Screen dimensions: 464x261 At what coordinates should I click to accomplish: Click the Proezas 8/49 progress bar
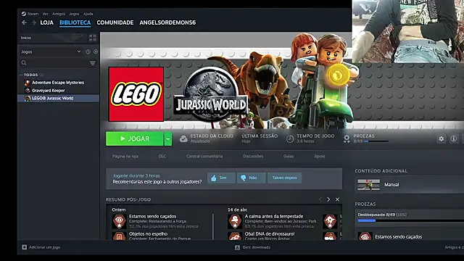click(376, 141)
